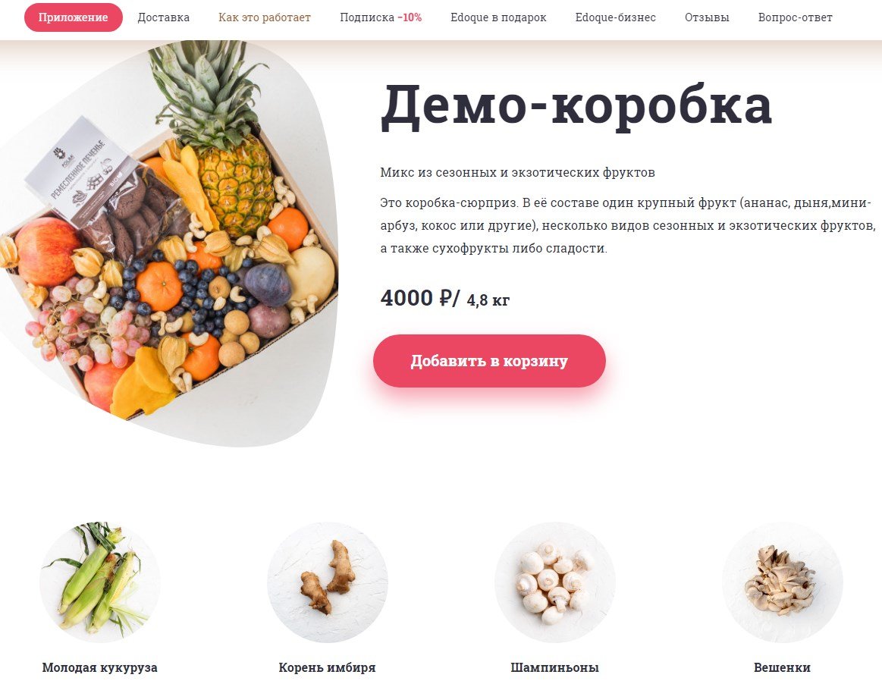
Task: Click the Демо-коробка heading
Action: (576, 105)
